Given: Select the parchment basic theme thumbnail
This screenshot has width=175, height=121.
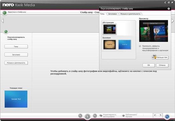Looking at the screenshot, I should pos(109,44).
